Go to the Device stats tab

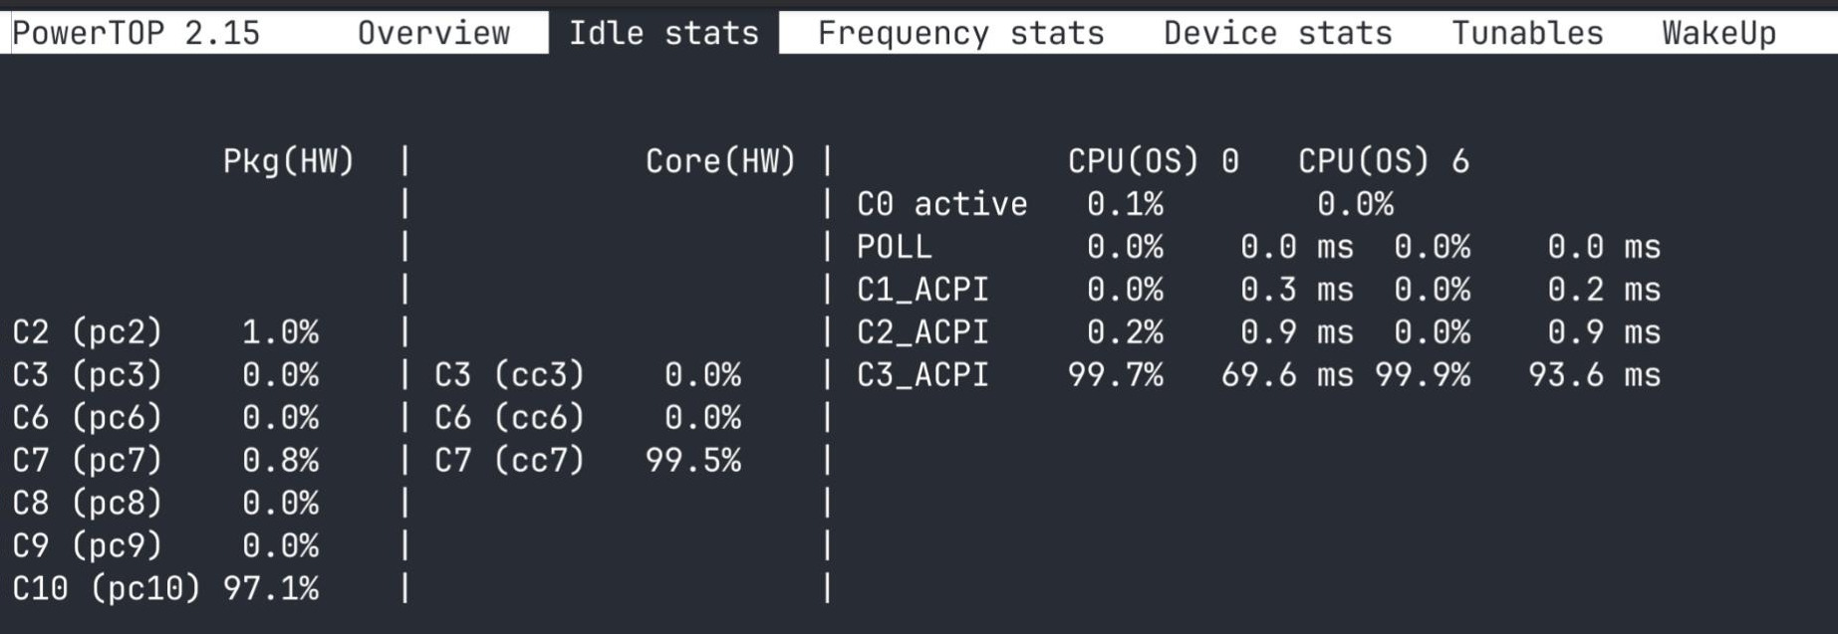click(1277, 33)
